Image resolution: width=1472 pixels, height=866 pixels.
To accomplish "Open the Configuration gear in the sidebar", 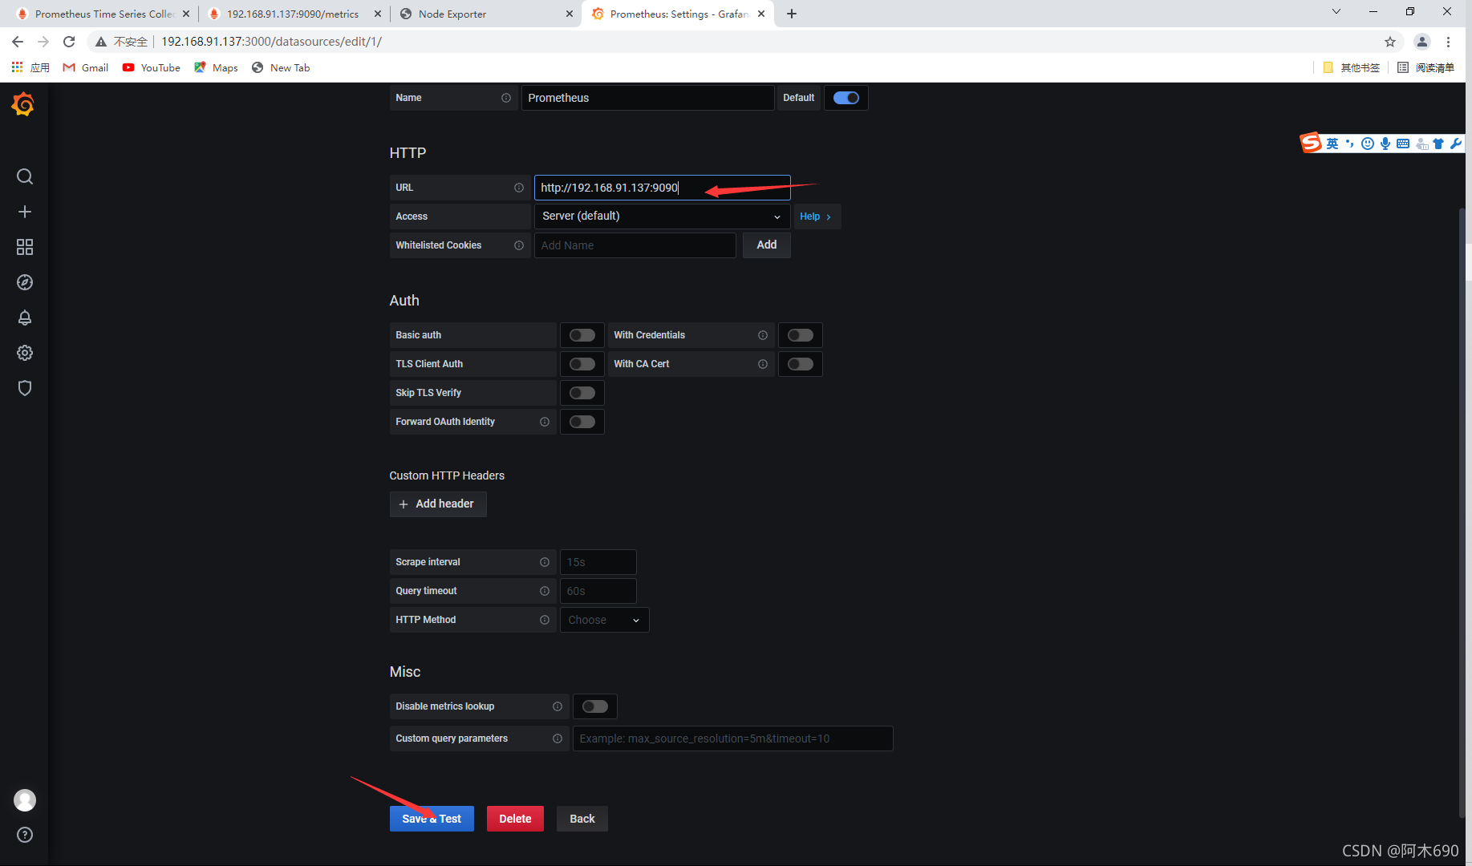I will (25, 353).
